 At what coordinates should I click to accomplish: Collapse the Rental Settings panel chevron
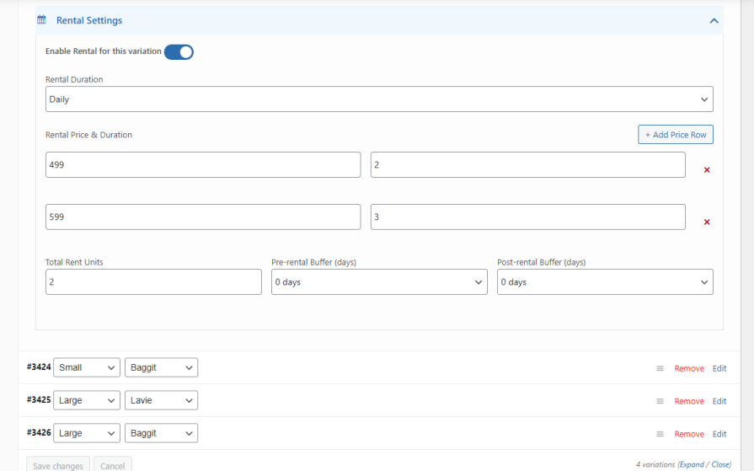pyautogui.click(x=714, y=21)
